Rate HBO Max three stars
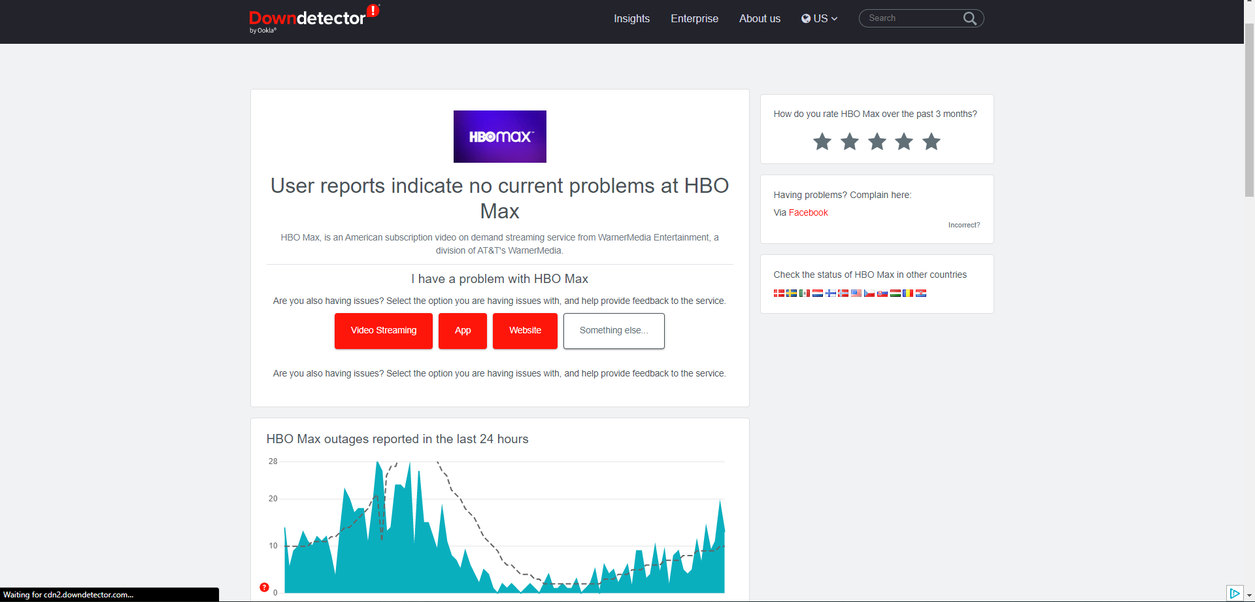Viewport: 1255px width, 602px height. 877,141
